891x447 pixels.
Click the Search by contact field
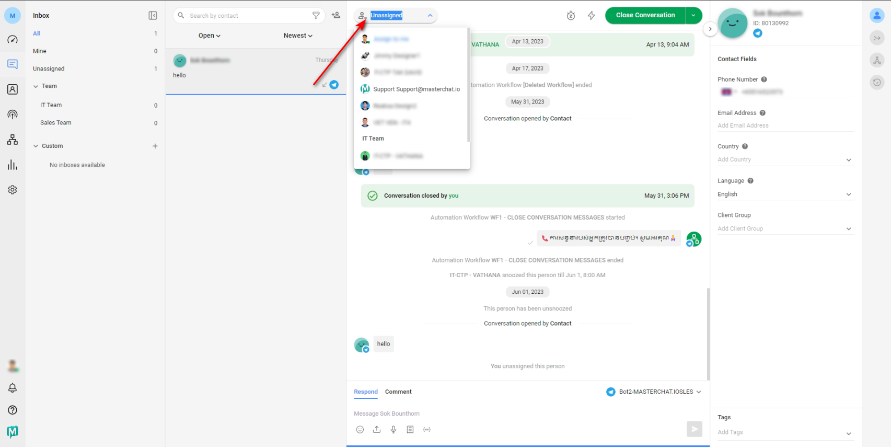(250, 16)
